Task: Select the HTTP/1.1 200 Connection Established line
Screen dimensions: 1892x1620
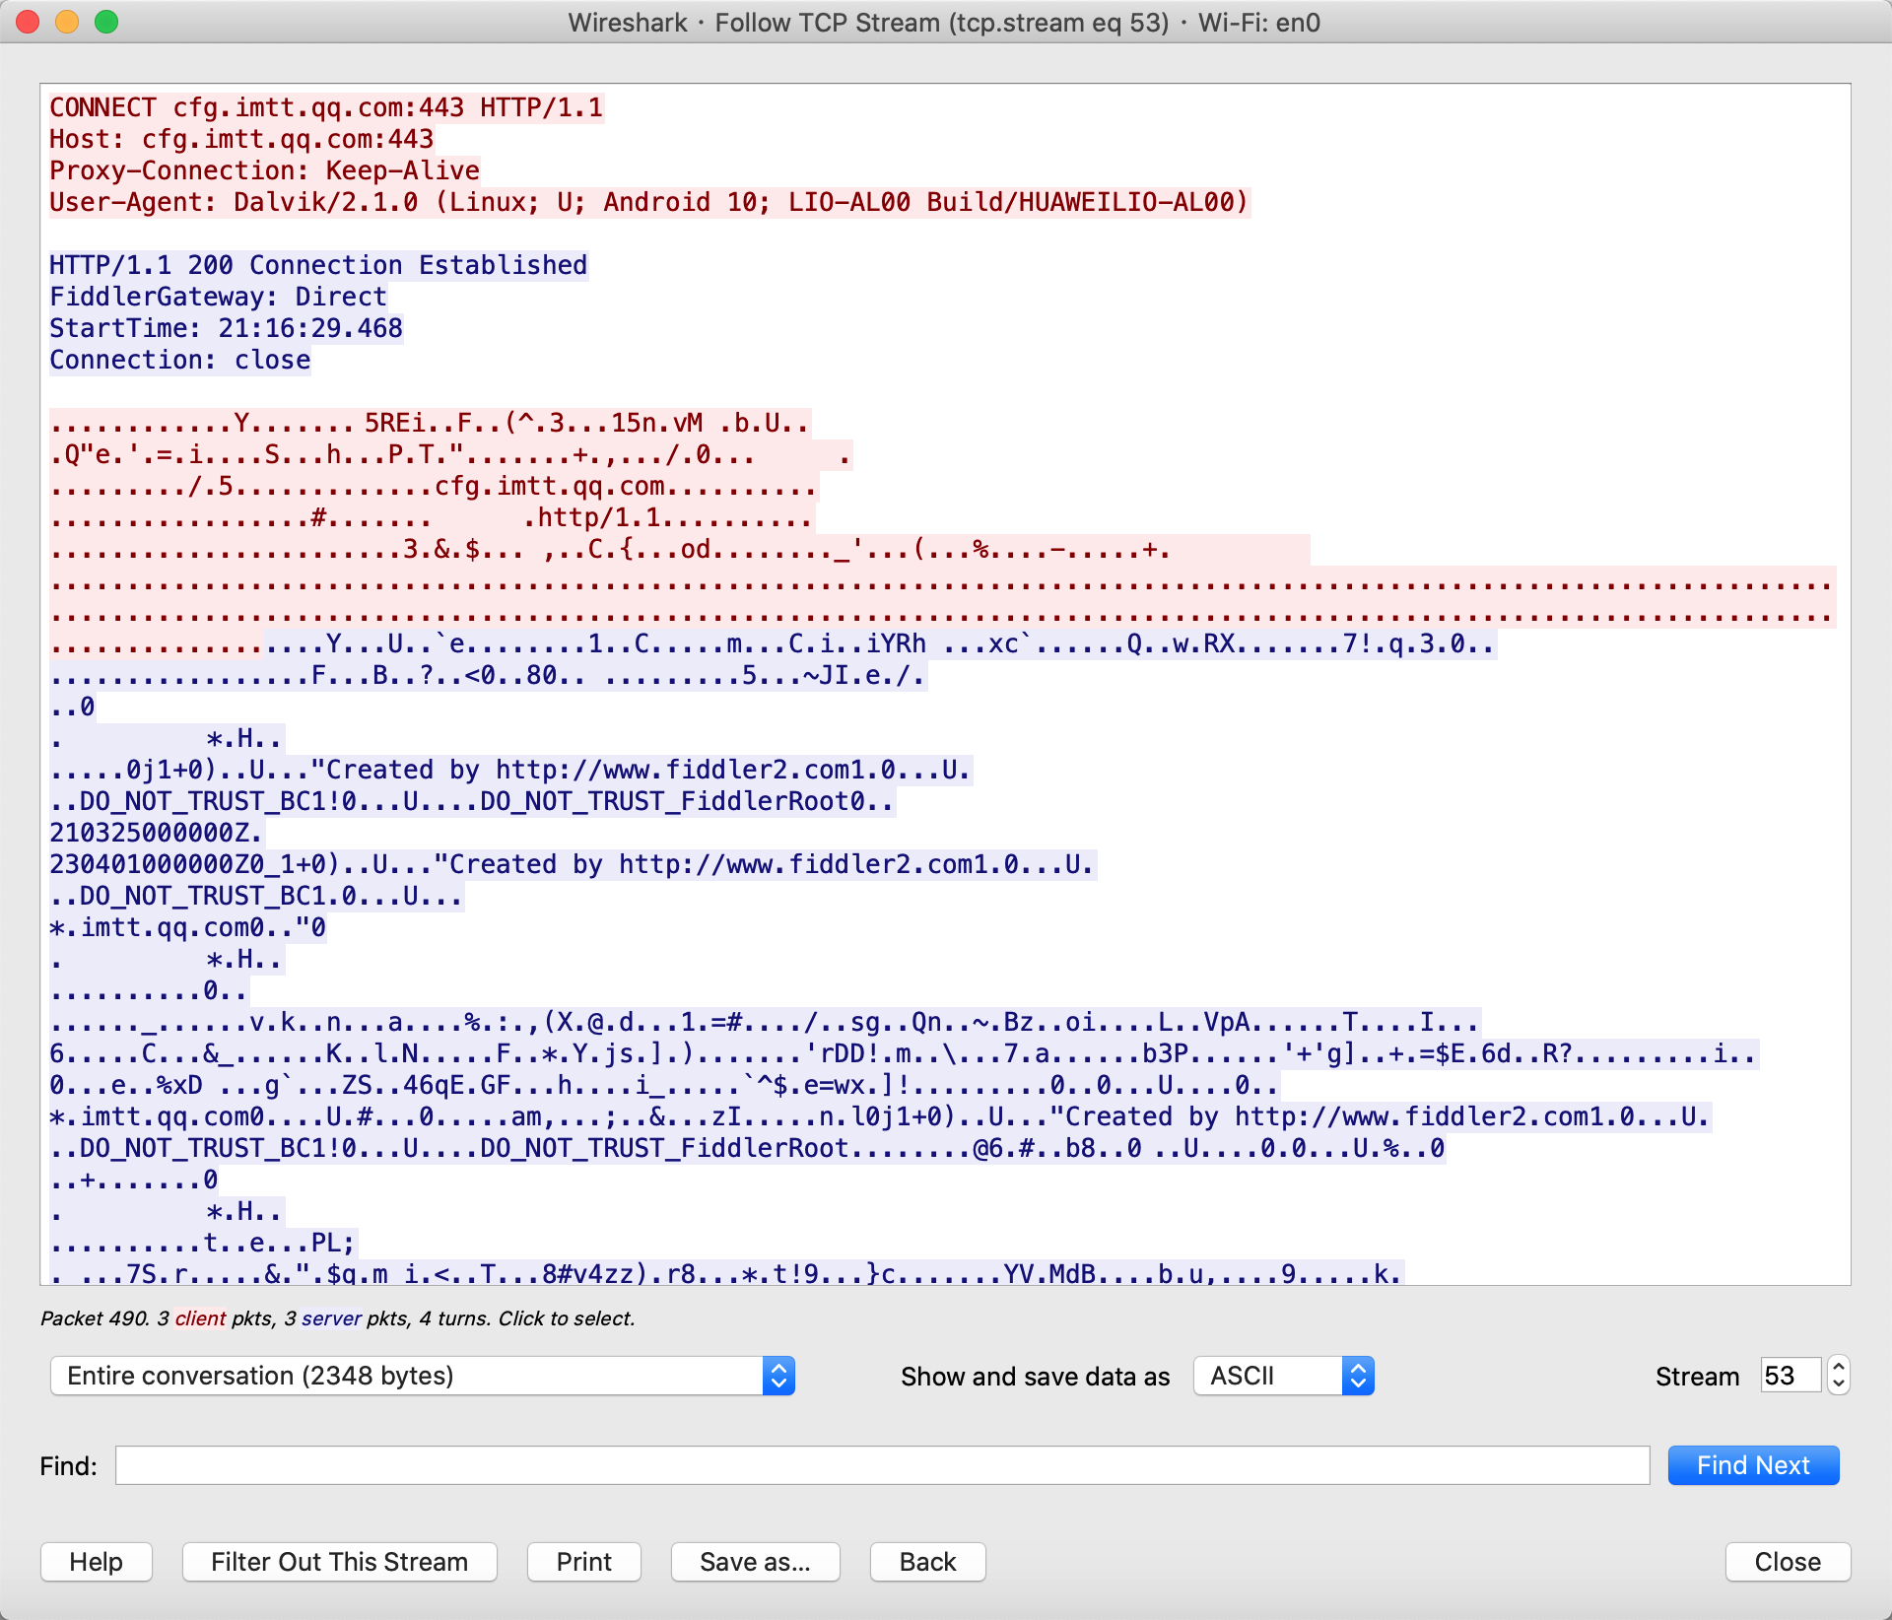Action: click(x=317, y=265)
